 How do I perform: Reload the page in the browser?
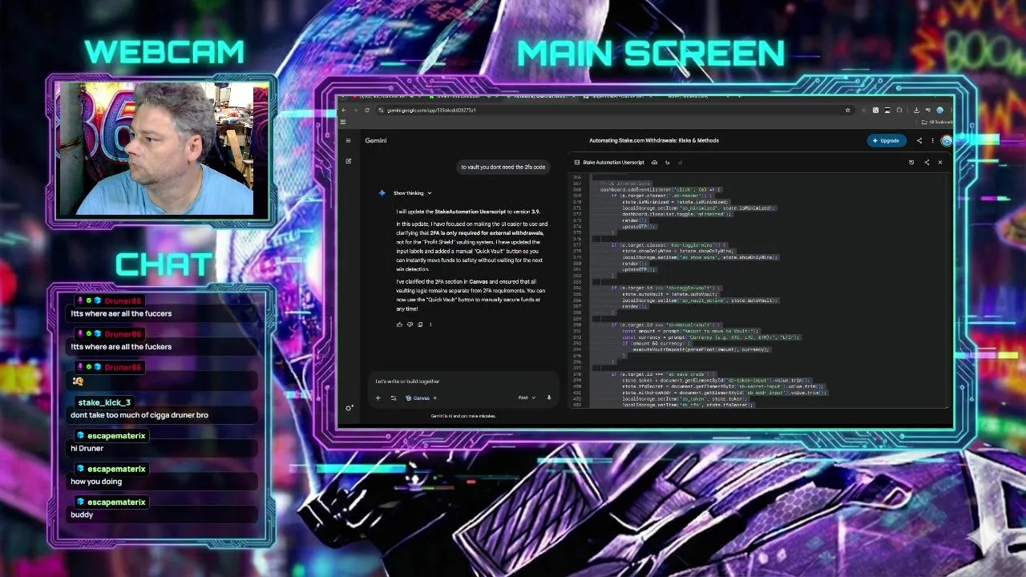coord(367,111)
